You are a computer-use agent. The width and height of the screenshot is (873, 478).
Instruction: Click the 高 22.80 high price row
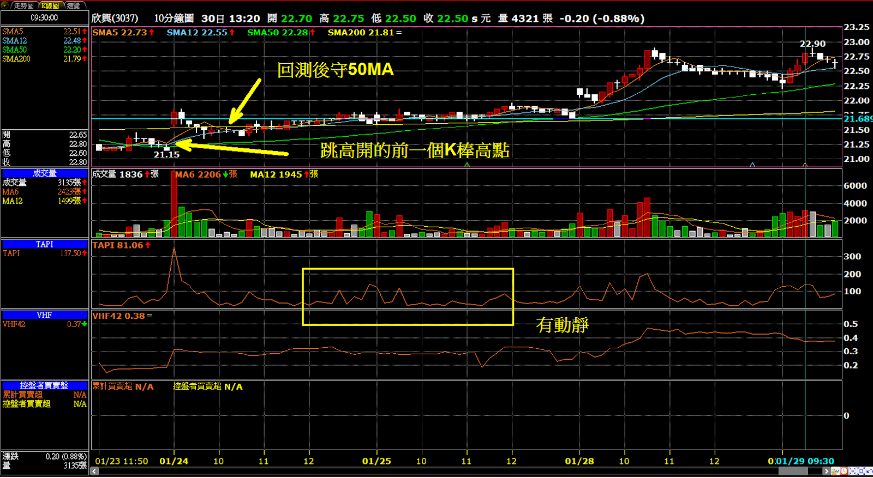pos(44,144)
